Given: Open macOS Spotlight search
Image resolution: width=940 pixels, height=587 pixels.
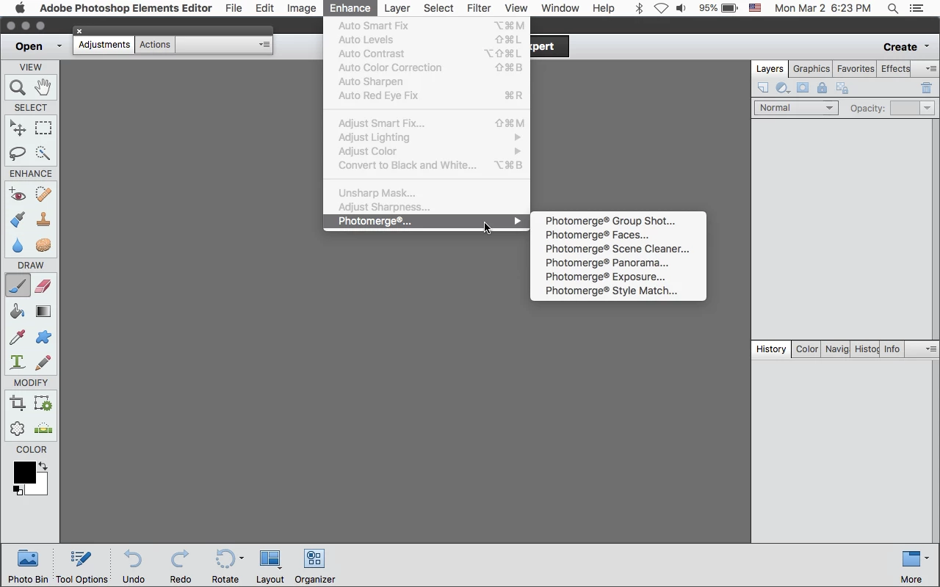Looking at the screenshot, I should coord(893,8).
